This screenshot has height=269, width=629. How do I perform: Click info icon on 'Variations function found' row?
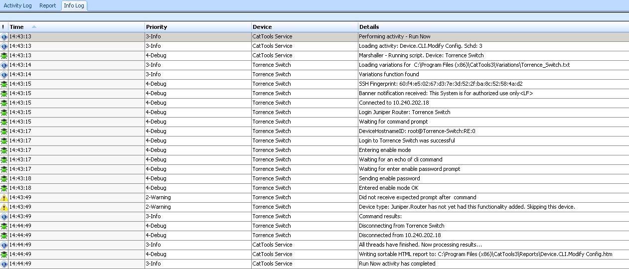point(4,75)
